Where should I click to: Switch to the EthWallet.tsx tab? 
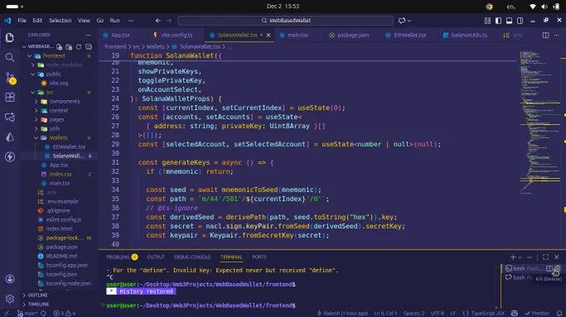point(410,35)
